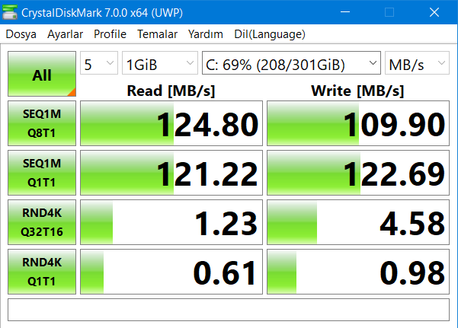Run all benchmarks with the All button

[42, 74]
